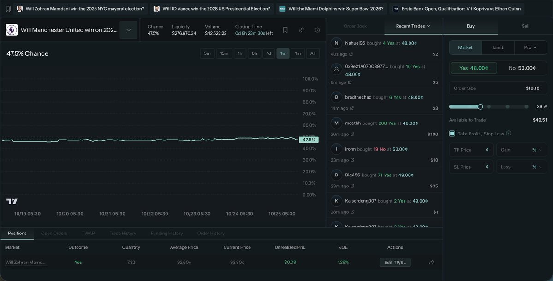The image size is (553, 281).
Task: Open bradthechad trade external link icon
Action: tap(351, 108)
